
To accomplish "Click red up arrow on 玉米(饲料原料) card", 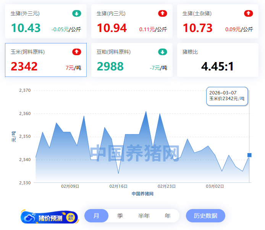I will (x=77, y=52).
